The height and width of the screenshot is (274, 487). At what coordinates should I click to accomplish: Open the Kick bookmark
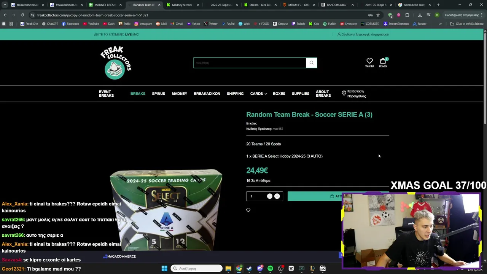(314, 24)
